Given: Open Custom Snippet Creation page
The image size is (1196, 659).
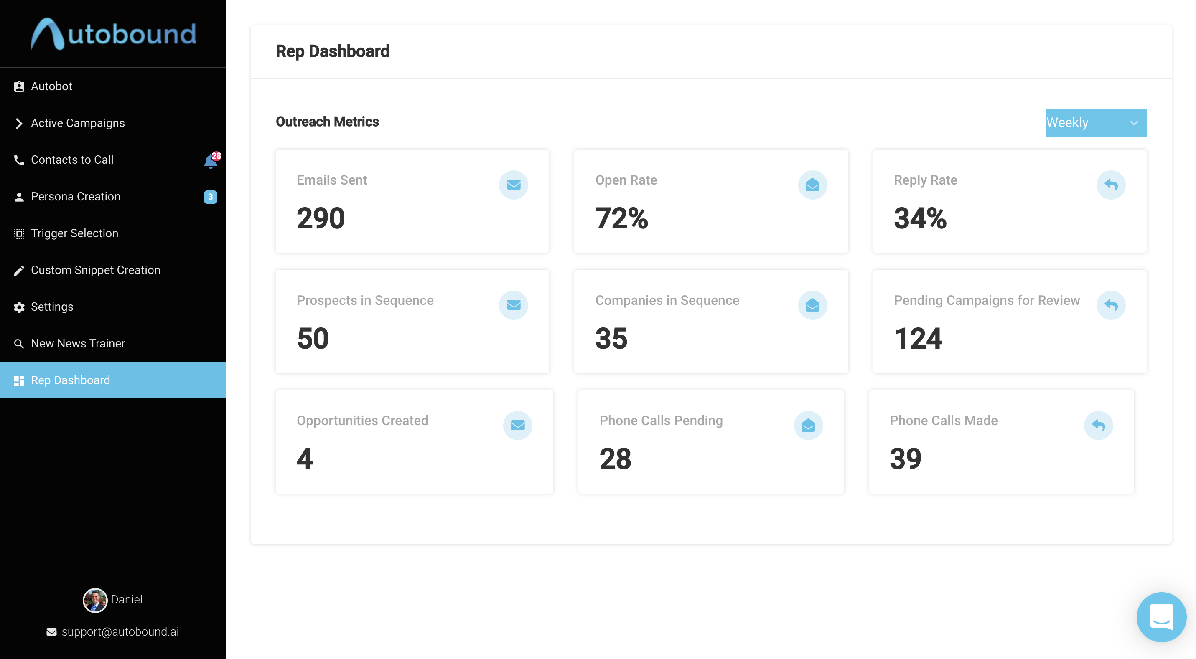Looking at the screenshot, I should pos(95,270).
